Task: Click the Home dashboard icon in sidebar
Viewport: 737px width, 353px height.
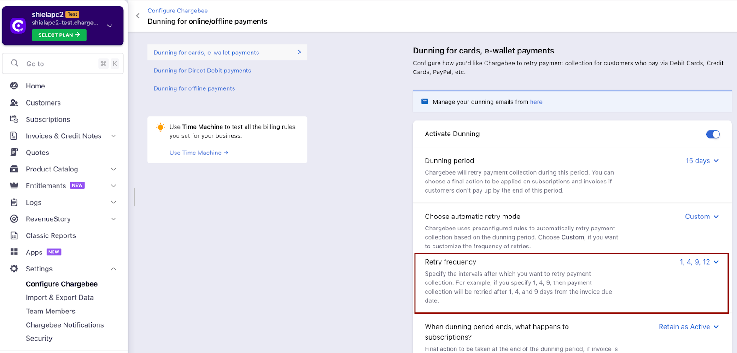Action: [x=14, y=86]
